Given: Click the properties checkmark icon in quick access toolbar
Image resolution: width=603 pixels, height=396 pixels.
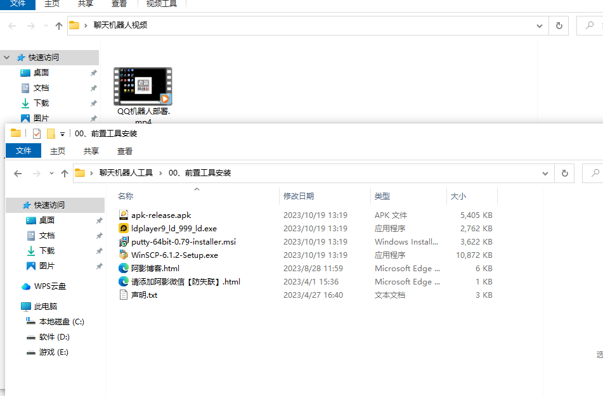Looking at the screenshot, I should 37,134.
